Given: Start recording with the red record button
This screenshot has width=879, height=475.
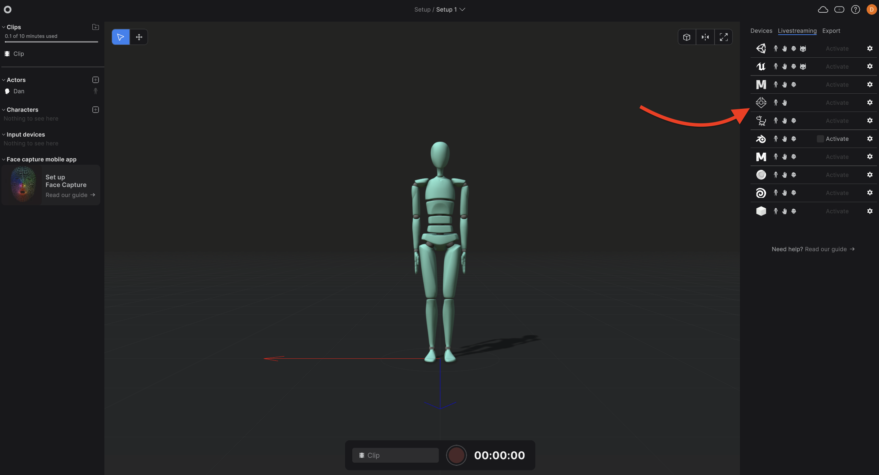Looking at the screenshot, I should (x=456, y=455).
